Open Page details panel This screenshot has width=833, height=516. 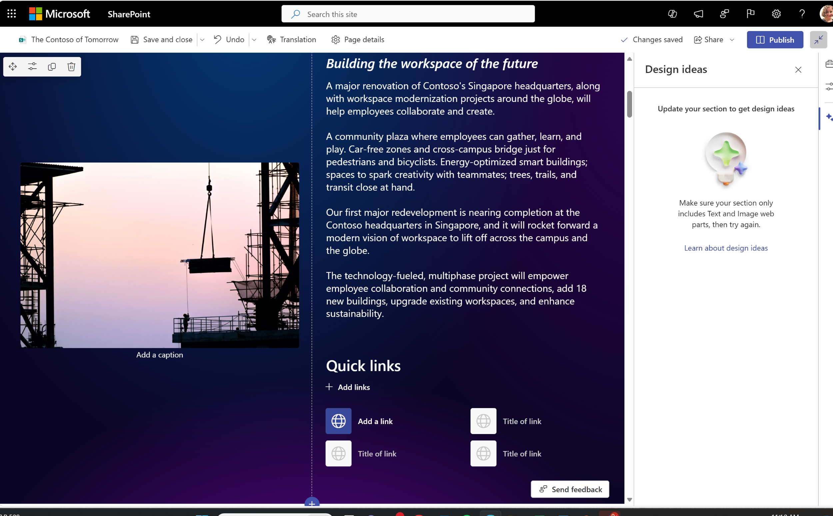pyautogui.click(x=358, y=39)
